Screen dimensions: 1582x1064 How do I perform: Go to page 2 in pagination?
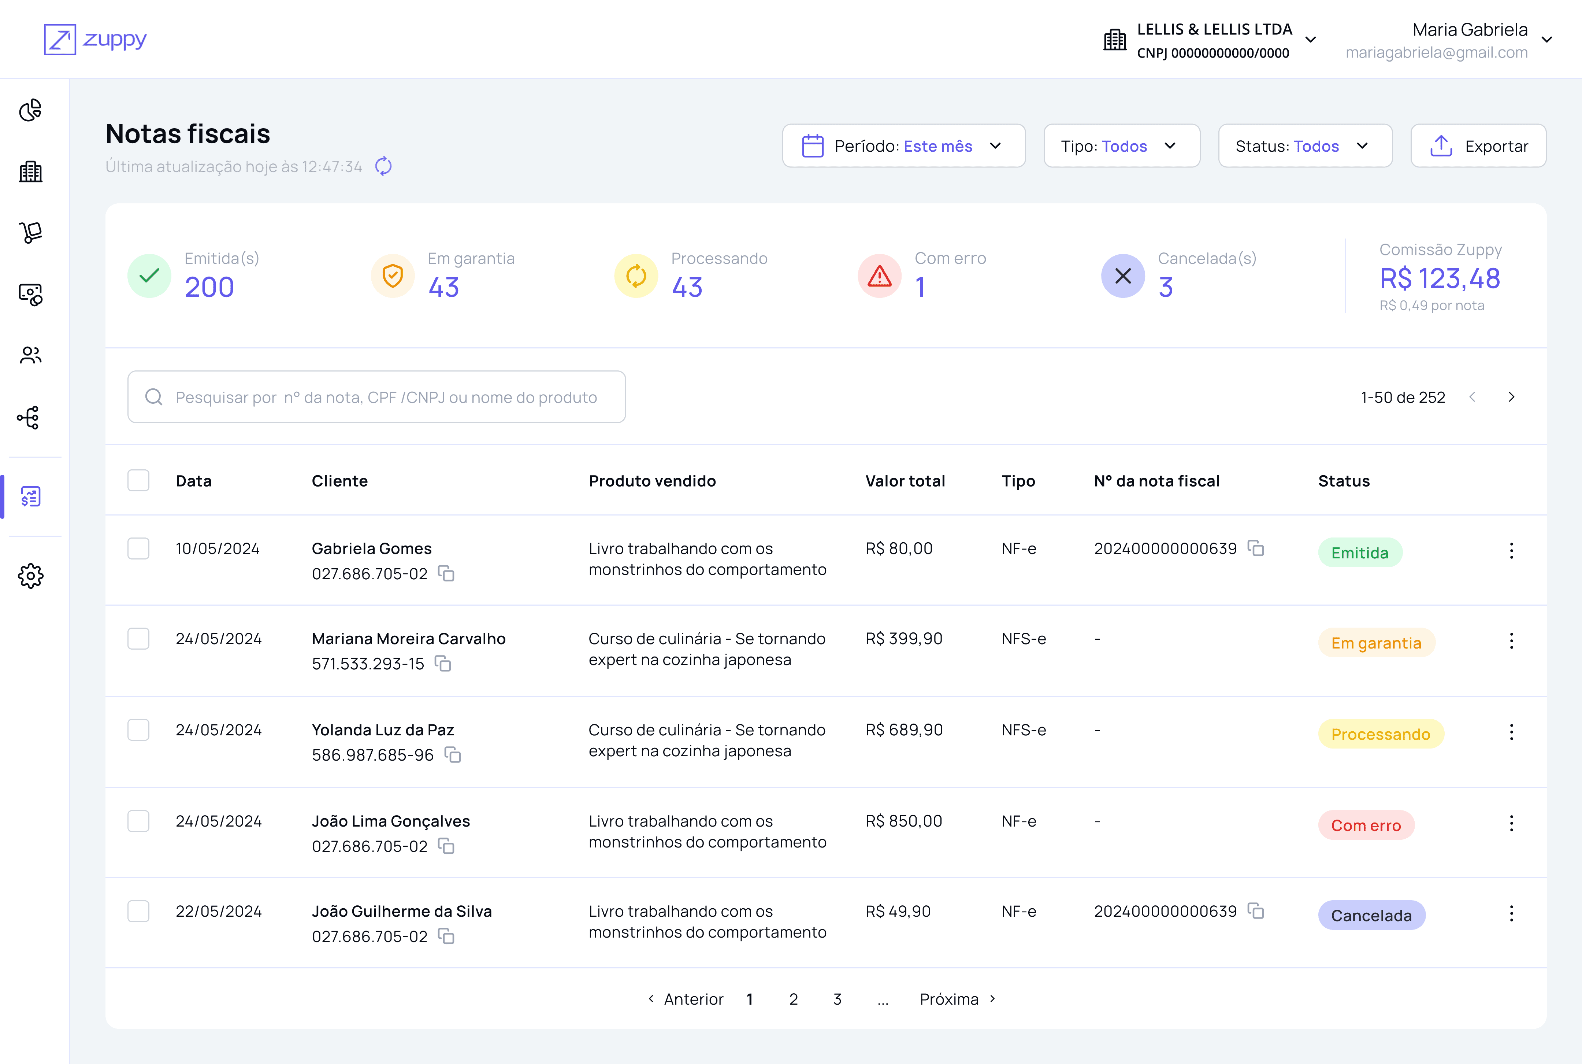point(793,1000)
